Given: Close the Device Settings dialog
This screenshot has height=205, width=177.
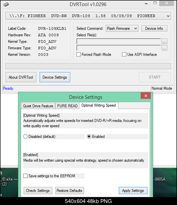Looking at the screenshot, I should (x=146, y=96).
